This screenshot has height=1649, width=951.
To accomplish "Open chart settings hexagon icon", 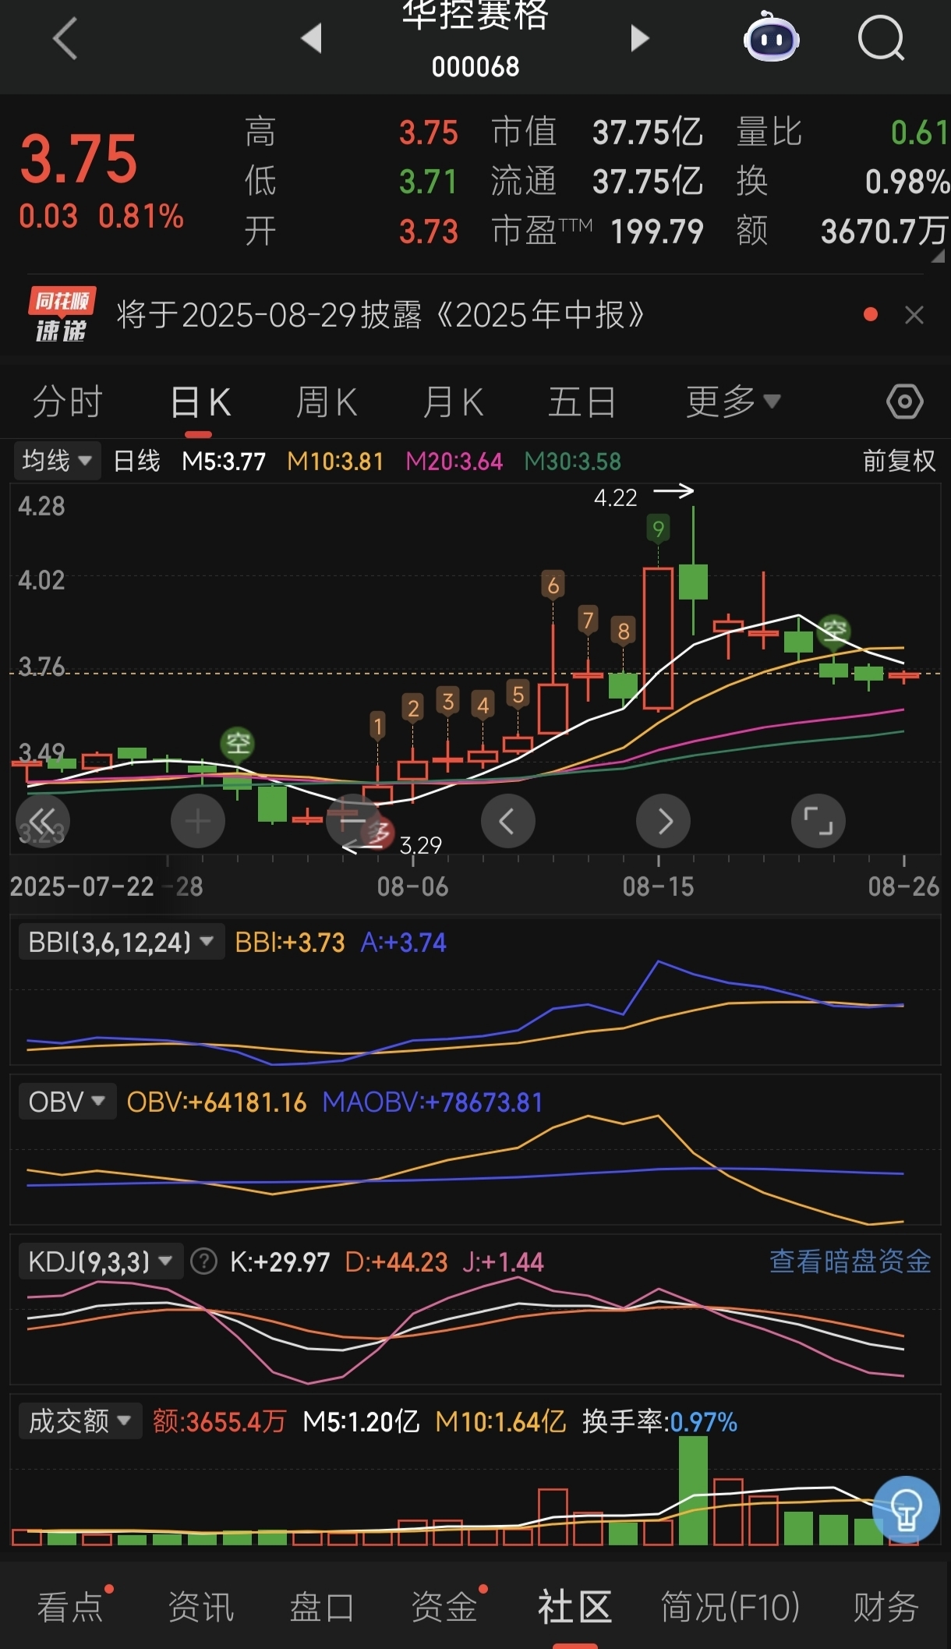I will pyautogui.click(x=904, y=402).
